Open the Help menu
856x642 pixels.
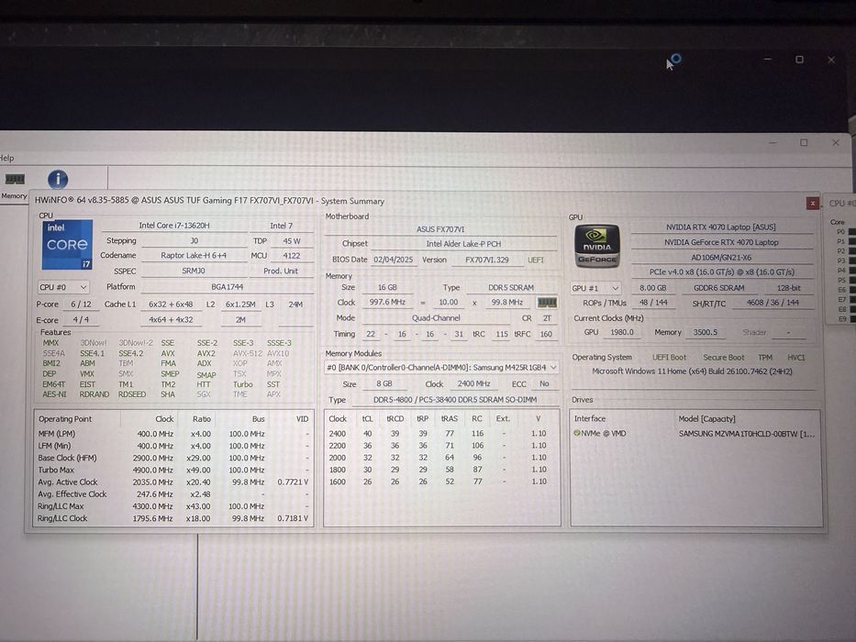pos(7,159)
